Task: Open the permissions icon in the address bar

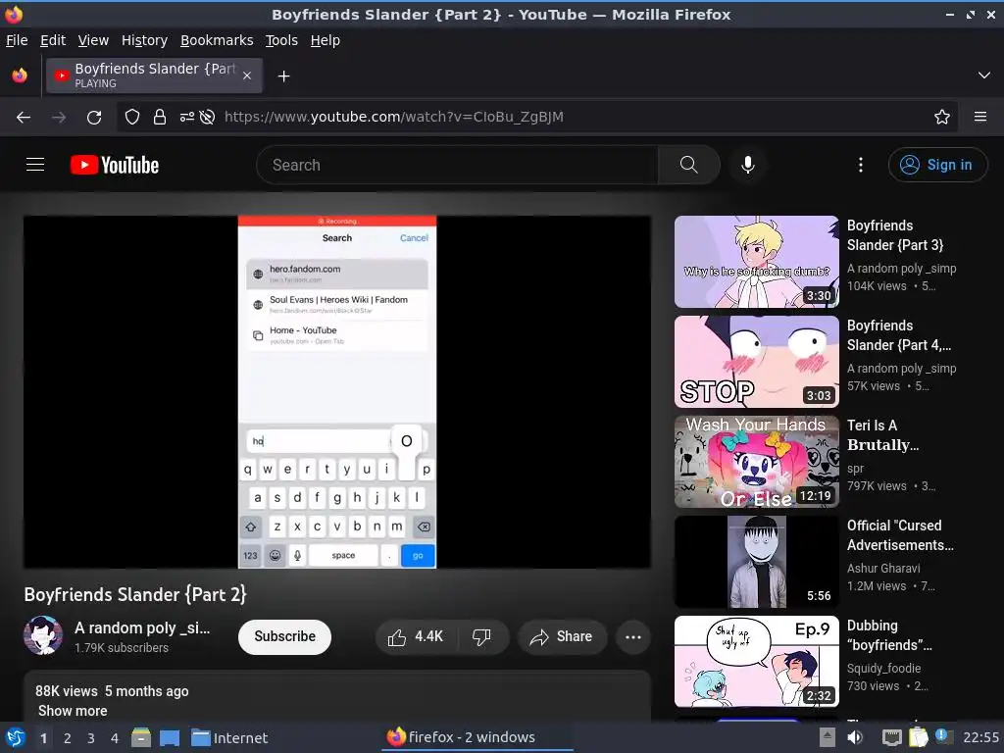Action: pos(187,118)
